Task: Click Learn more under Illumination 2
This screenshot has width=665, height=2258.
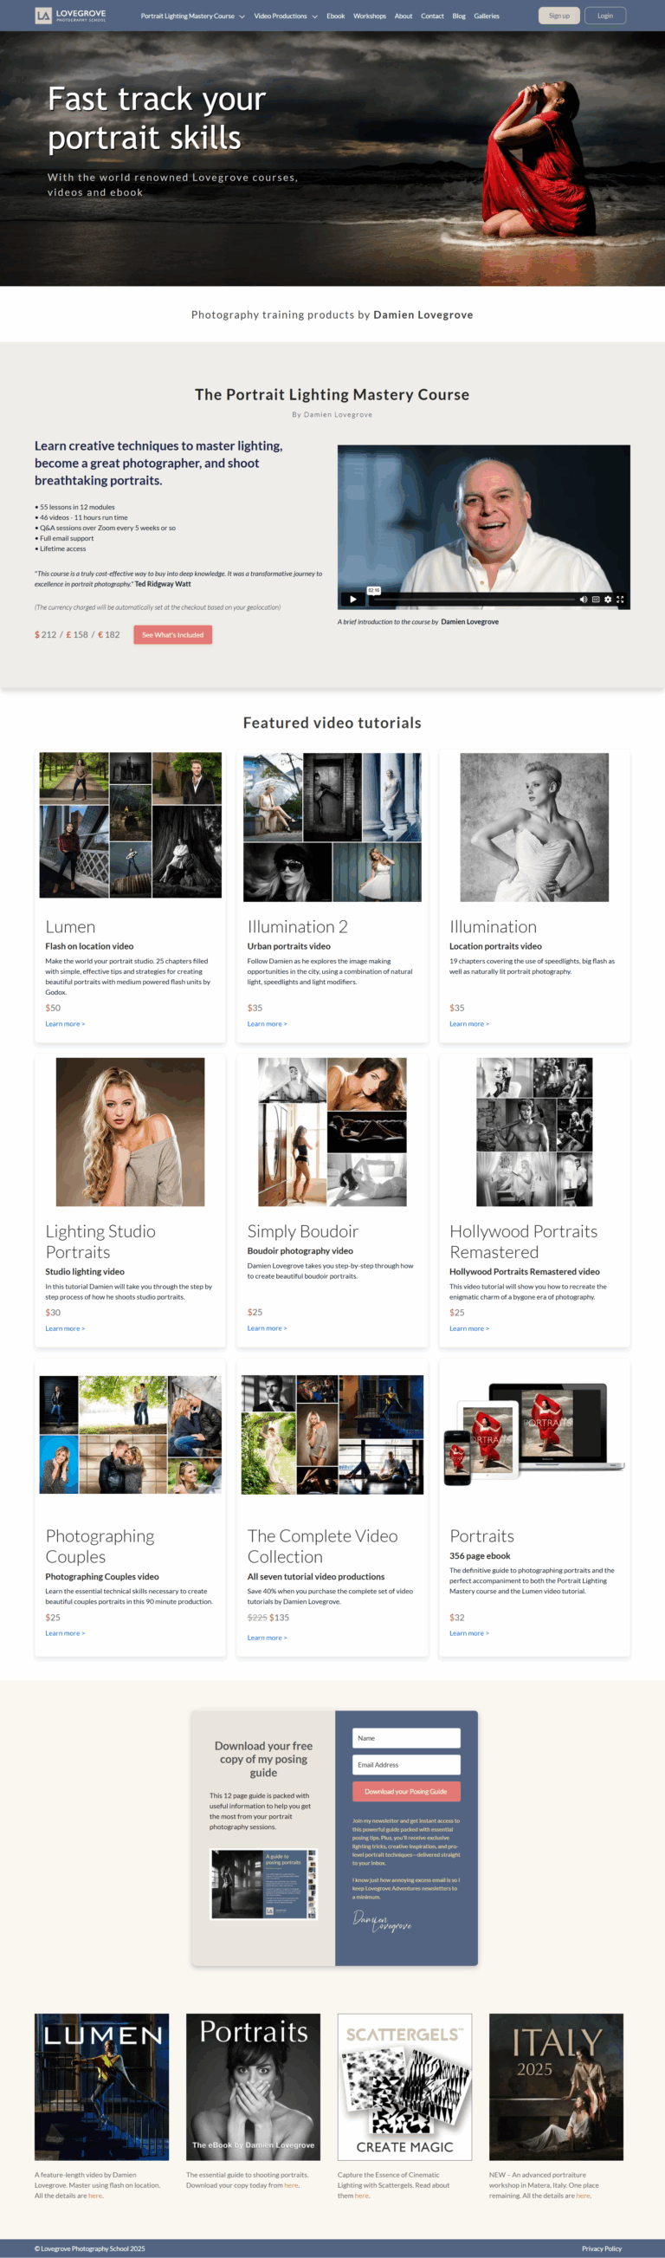Action: [268, 1024]
